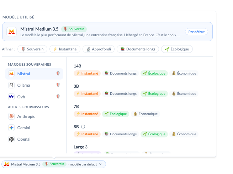Click the Openai logo icon
233x174 pixels.
(x=11, y=139)
